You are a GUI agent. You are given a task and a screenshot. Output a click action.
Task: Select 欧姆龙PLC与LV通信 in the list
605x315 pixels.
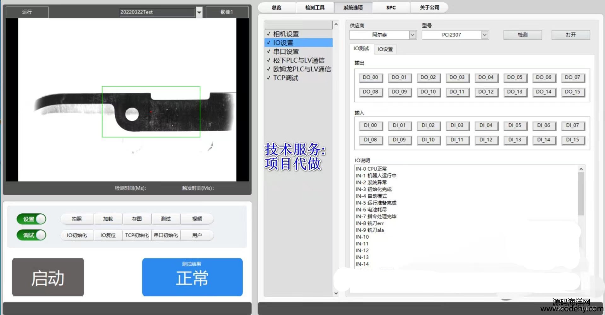298,69
